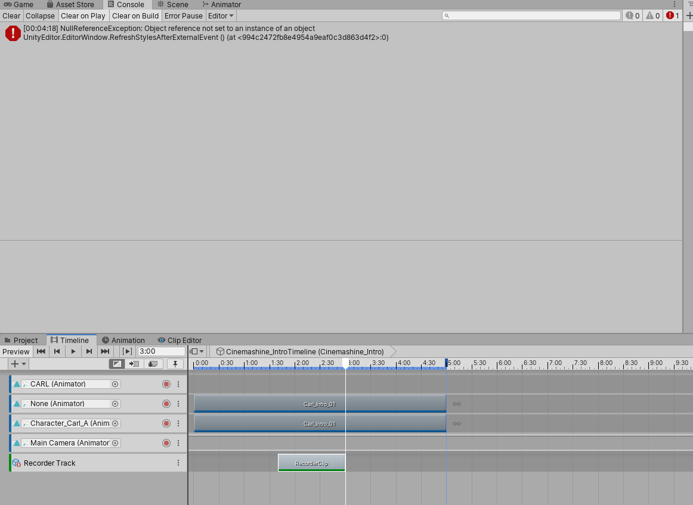The width and height of the screenshot is (693, 505).
Task: Toggle the timeline markers pin icon
Action: (175, 363)
